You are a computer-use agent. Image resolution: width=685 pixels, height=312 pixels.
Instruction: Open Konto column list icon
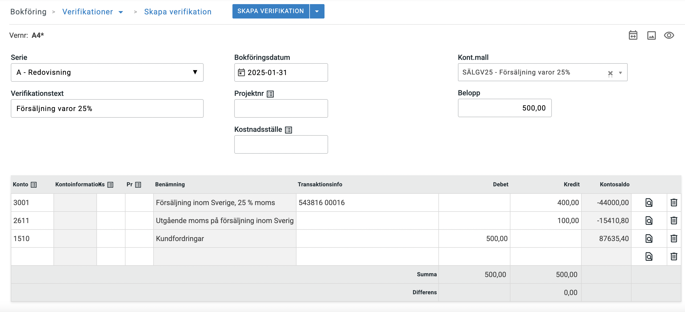pyautogui.click(x=34, y=185)
